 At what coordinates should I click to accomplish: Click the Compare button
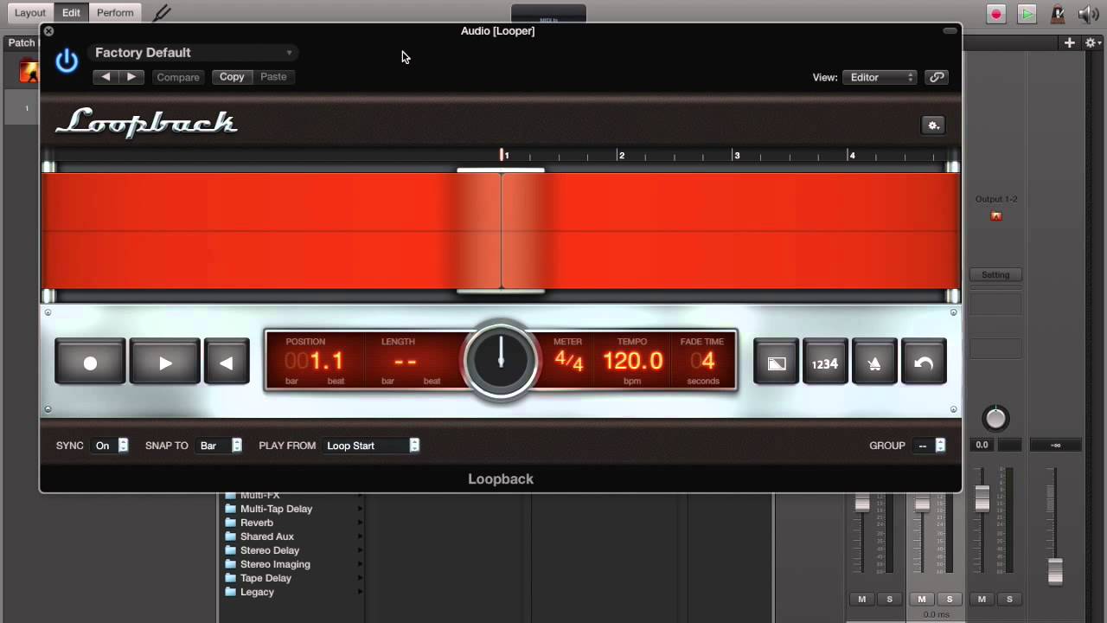click(x=178, y=77)
